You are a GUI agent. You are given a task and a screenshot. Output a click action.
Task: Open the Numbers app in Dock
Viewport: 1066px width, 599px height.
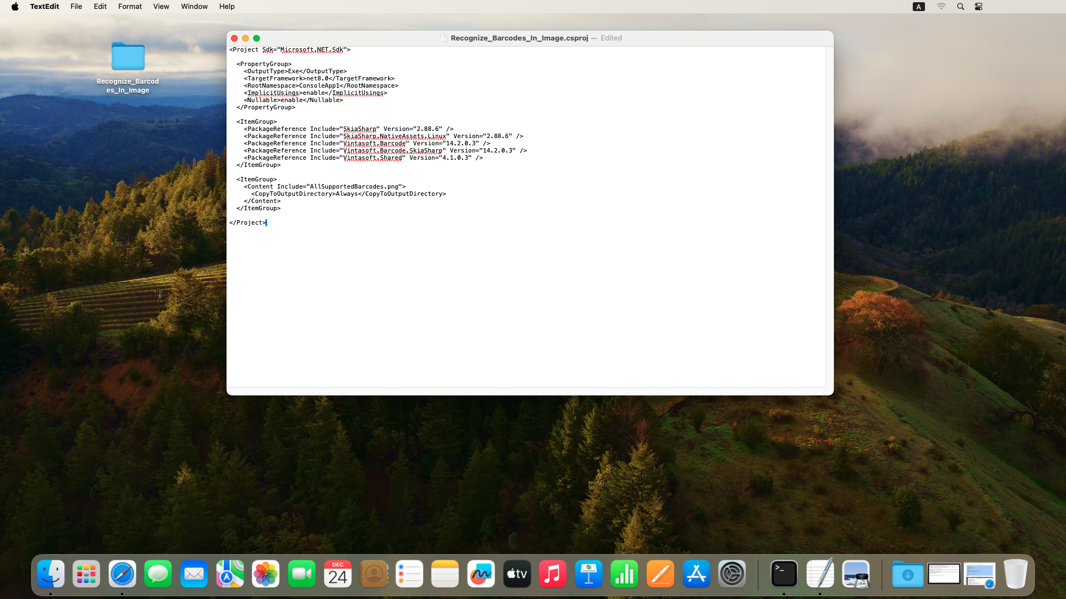pos(624,574)
